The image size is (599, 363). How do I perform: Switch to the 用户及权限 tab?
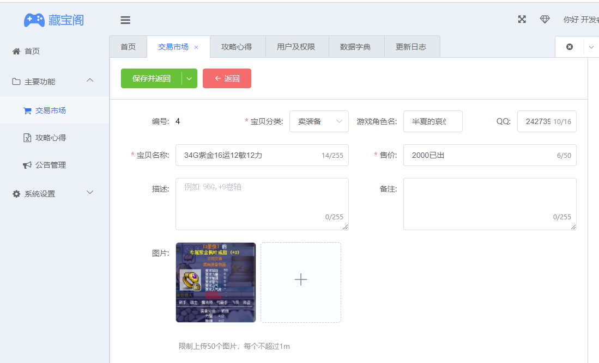296,47
